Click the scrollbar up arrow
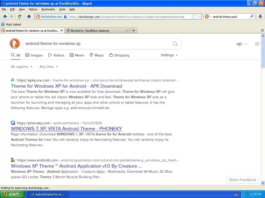 pos(263,36)
